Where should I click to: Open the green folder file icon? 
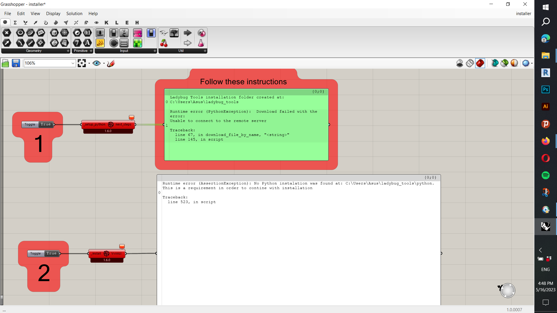tap(5, 63)
